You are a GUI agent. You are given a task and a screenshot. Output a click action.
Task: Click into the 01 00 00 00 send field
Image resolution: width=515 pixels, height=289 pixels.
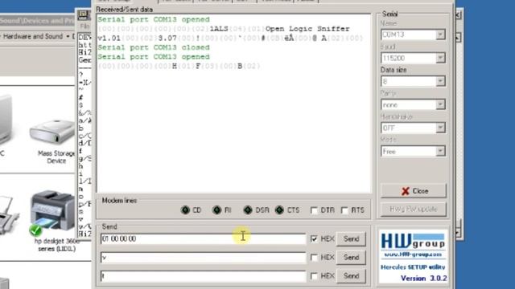pyautogui.click(x=203, y=239)
